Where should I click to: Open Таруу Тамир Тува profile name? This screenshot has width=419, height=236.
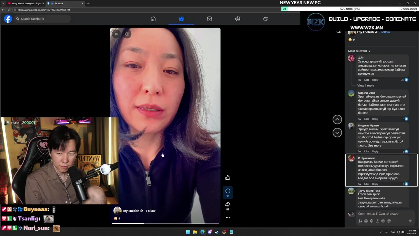coord(369,191)
